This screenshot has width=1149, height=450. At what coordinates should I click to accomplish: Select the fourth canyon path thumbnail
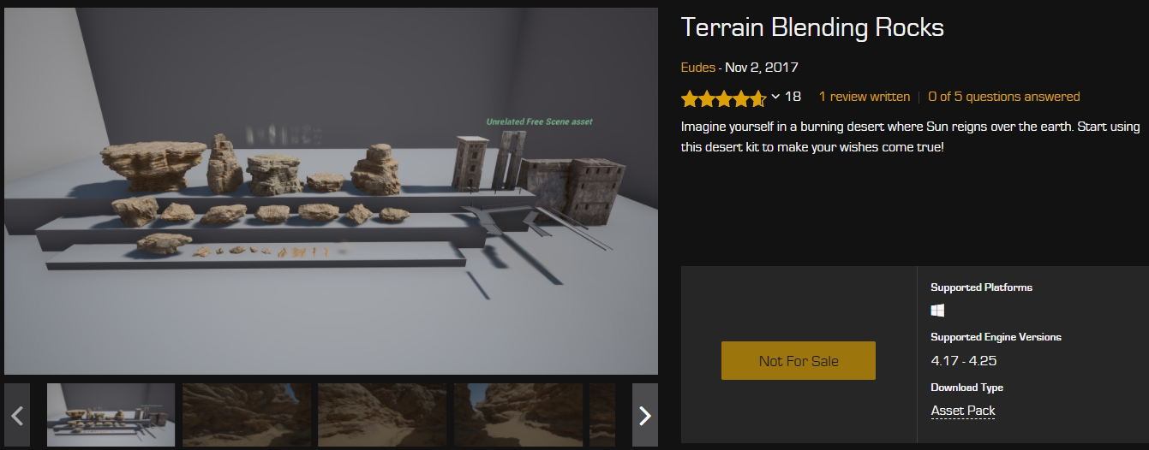(518, 416)
